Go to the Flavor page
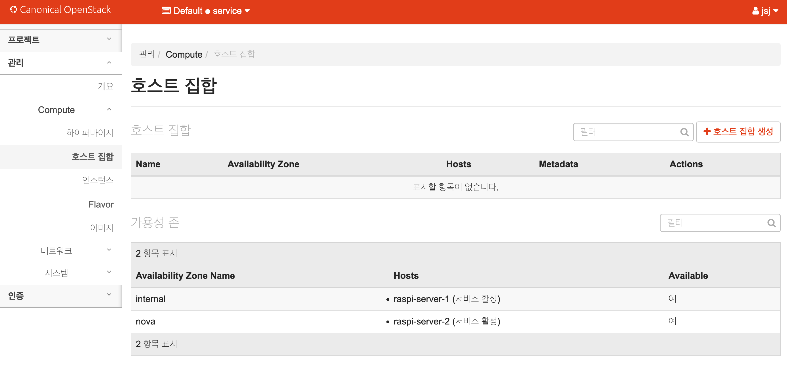This screenshot has height=377, width=787. click(x=101, y=204)
